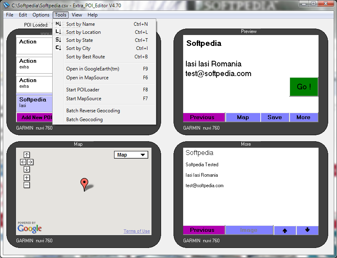Screen dimensions: 337x258
Task: Pan the map left with the arrow
Action: (x=23, y=162)
